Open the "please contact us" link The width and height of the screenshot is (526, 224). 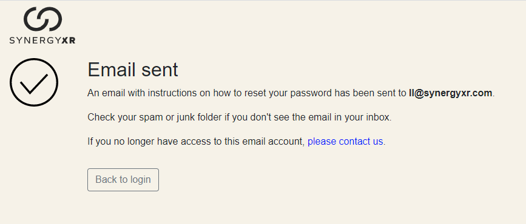pyautogui.click(x=345, y=142)
